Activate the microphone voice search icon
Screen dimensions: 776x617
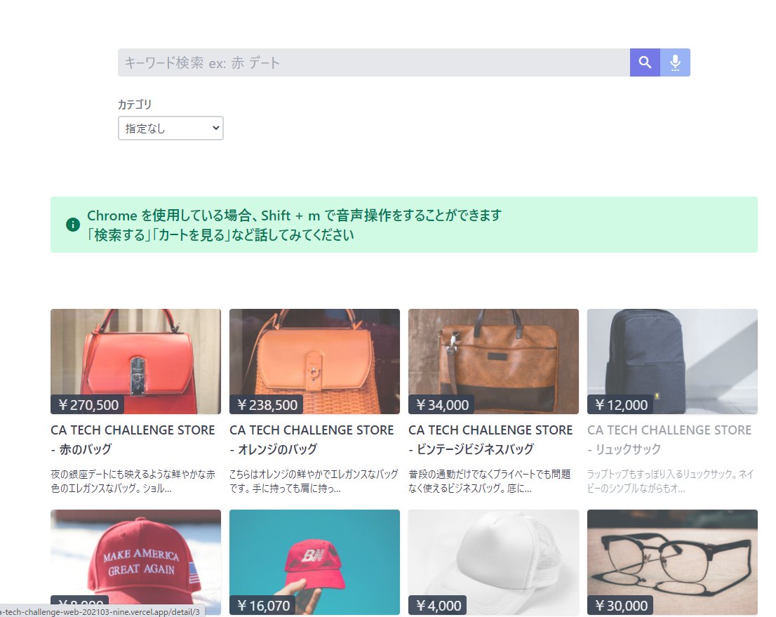[675, 62]
